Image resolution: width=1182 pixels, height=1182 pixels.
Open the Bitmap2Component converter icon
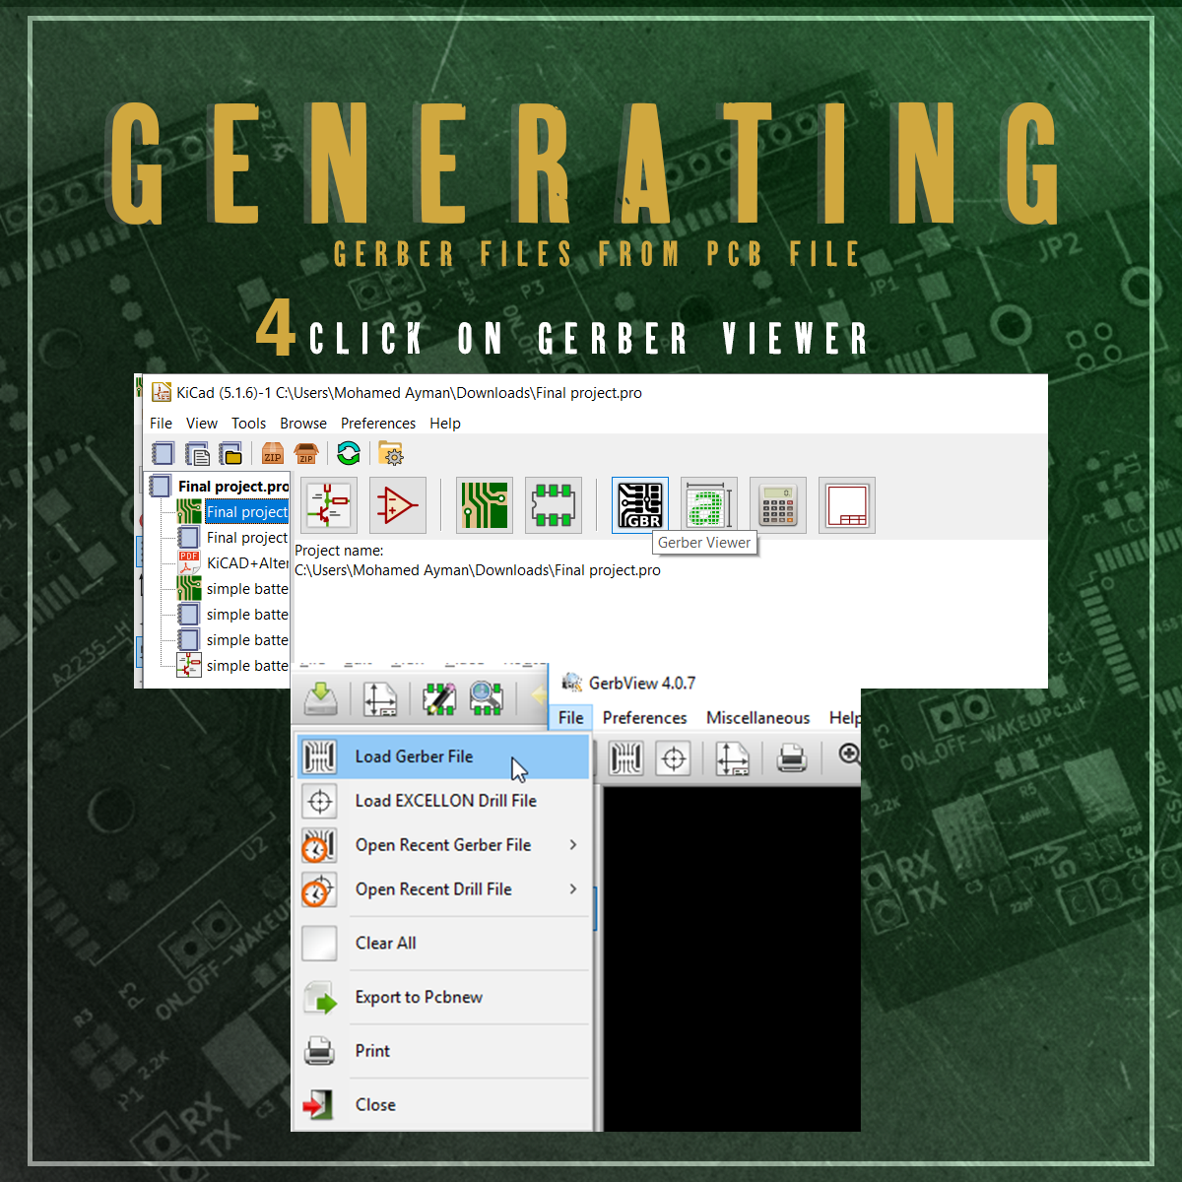tap(709, 505)
